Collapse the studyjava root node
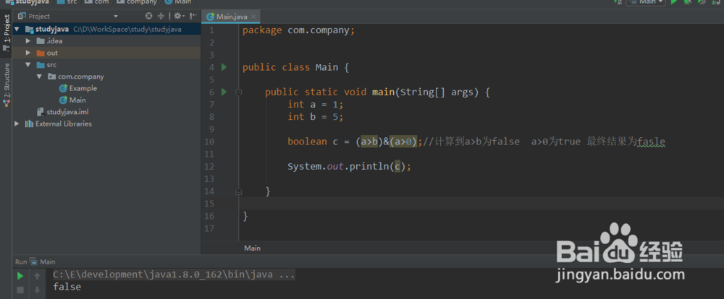724x299 pixels. [17, 29]
